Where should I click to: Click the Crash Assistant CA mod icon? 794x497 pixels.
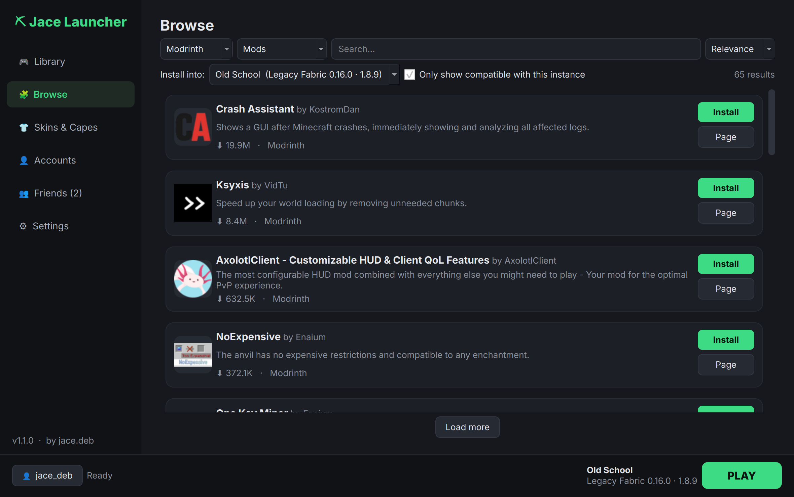coord(193,127)
